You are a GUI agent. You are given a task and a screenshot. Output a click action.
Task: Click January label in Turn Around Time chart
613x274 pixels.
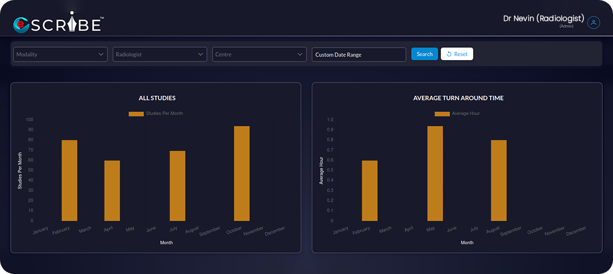pyautogui.click(x=341, y=231)
